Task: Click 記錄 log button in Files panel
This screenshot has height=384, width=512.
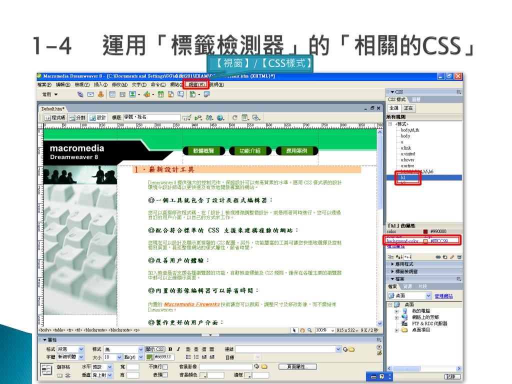Action: pos(451,377)
